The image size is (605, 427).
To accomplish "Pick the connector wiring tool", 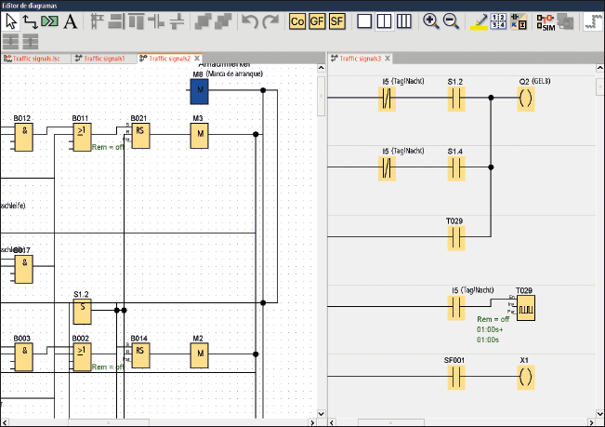I will pyautogui.click(x=31, y=20).
